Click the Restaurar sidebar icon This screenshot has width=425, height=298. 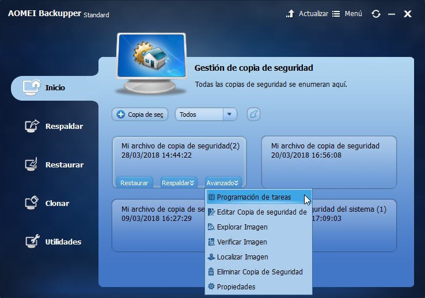tap(32, 165)
